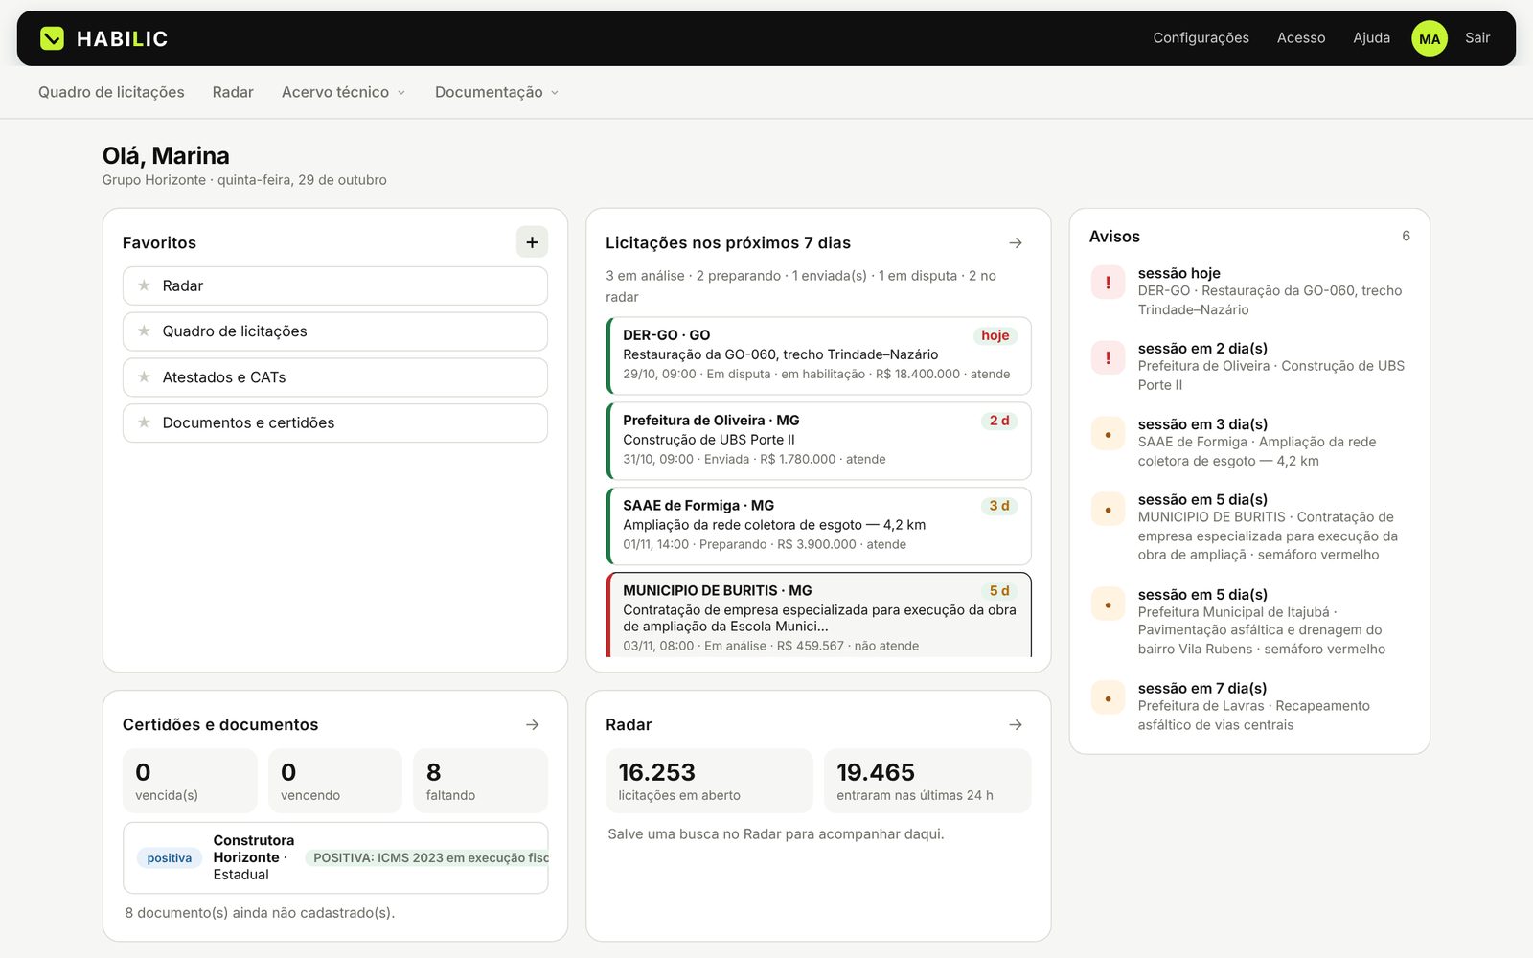Open the SAAE de Formiga bid card
This screenshot has width=1533, height=958.
point(818,526)
